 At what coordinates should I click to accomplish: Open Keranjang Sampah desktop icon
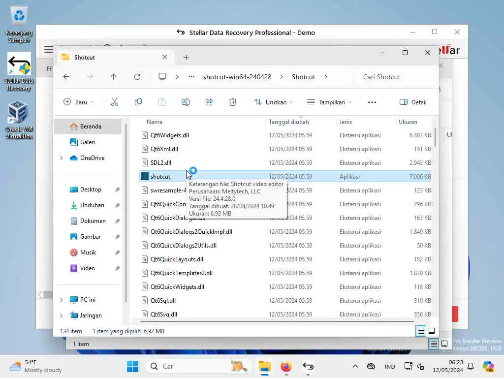[x=19, y=25]
